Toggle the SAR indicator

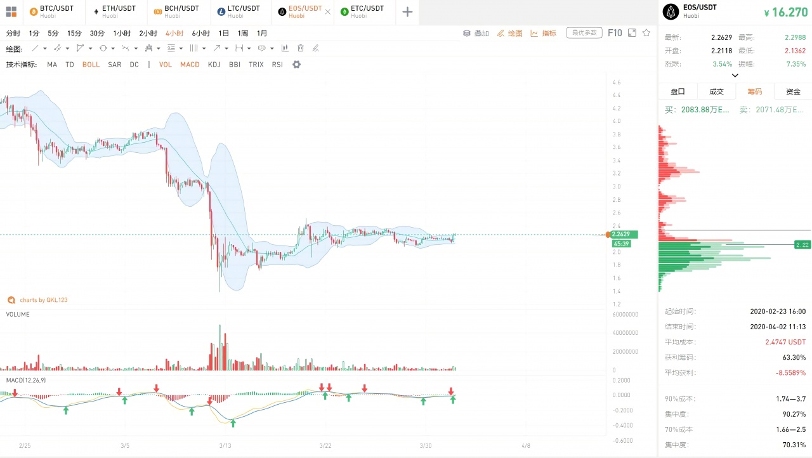[x=115, y=64]
